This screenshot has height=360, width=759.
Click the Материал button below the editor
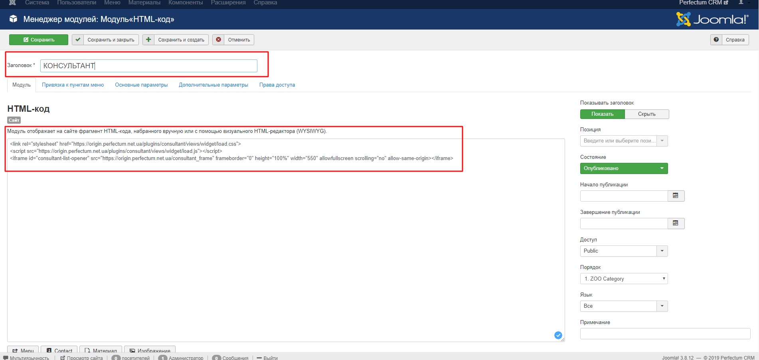101,349
